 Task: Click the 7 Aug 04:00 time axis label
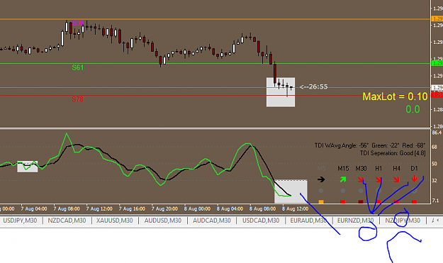[33, 208]
